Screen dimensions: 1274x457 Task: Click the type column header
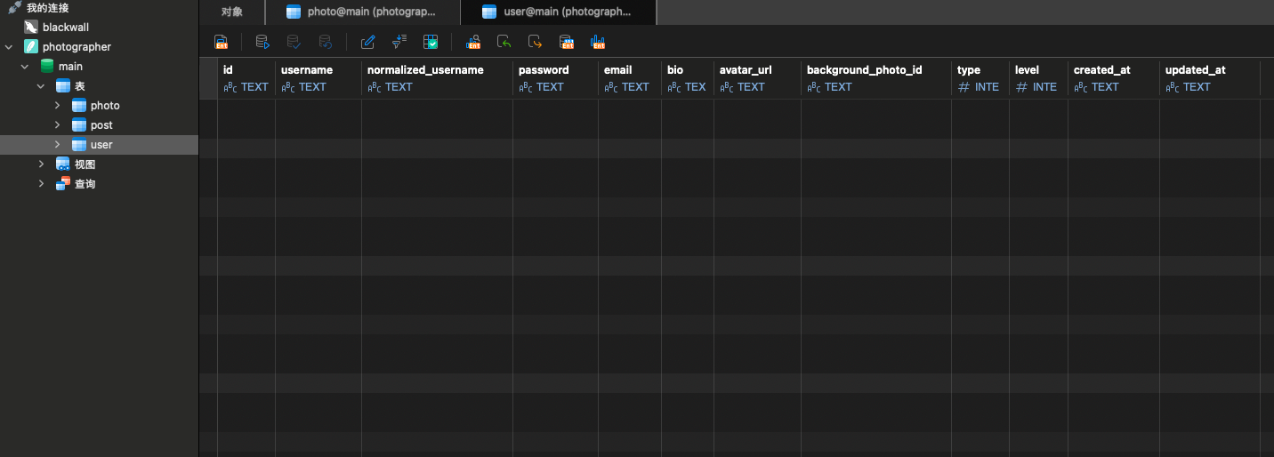coord(980,78)
